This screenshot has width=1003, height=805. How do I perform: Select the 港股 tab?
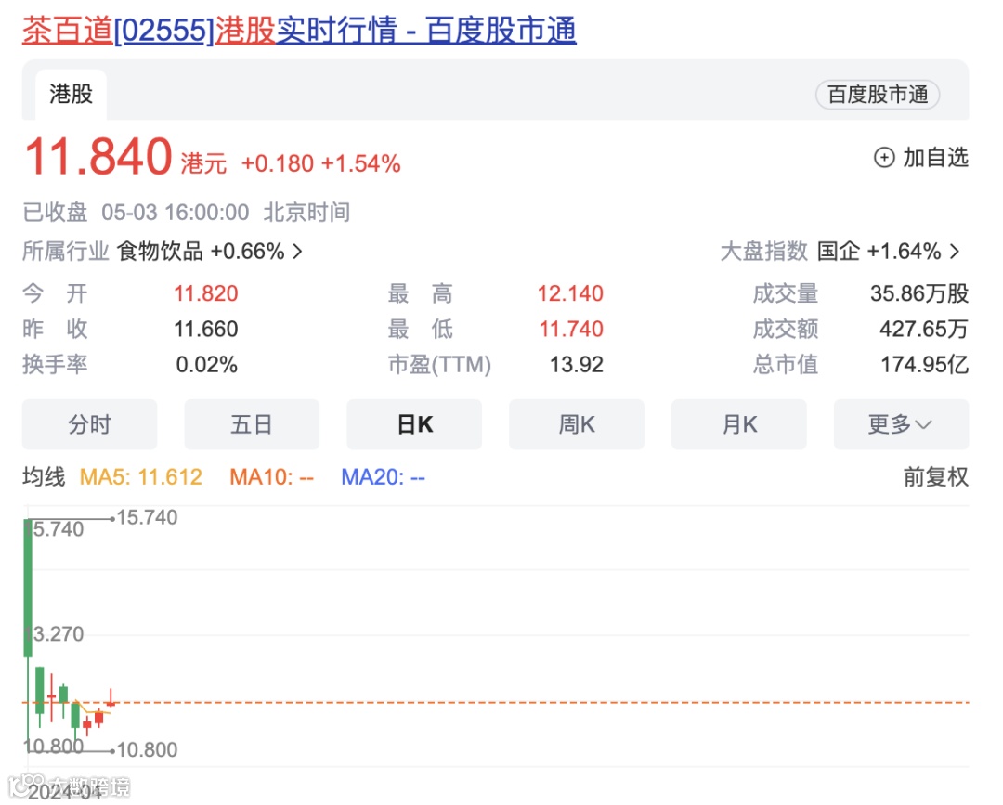(x=71, y=94)
